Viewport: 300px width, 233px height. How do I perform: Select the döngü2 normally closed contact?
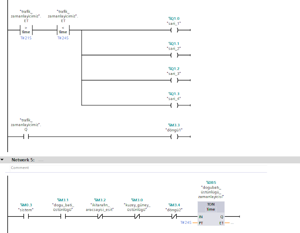pos(174,216)
